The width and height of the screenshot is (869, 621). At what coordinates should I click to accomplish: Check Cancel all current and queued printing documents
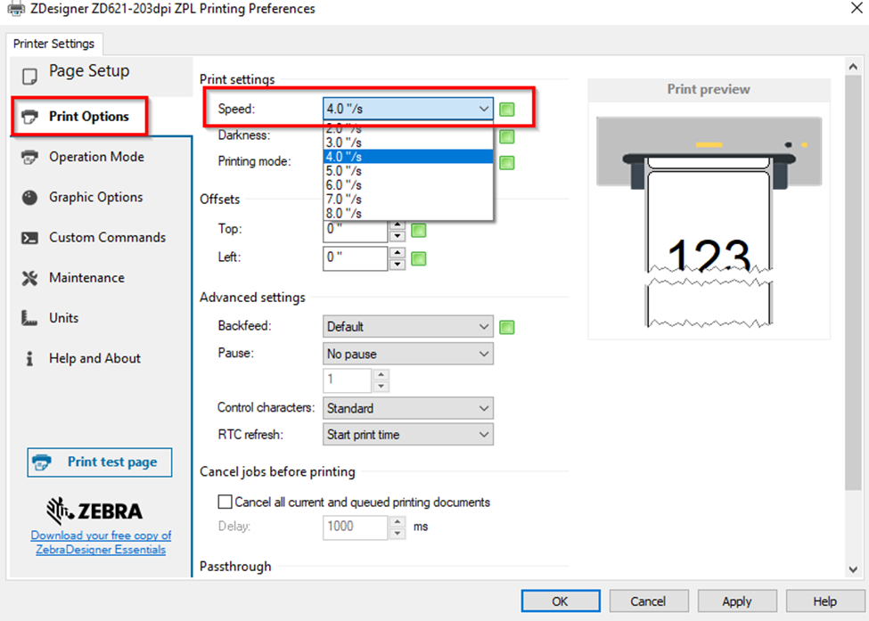point(225,502)
